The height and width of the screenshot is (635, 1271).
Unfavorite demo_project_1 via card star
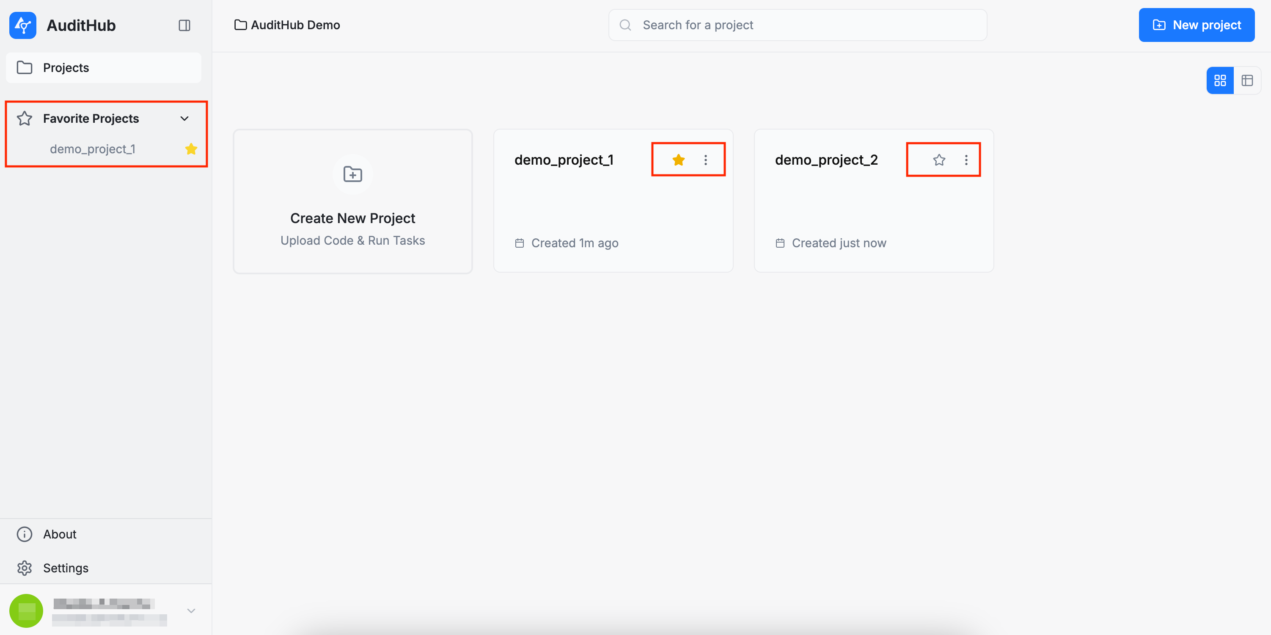tap(678, 160)
